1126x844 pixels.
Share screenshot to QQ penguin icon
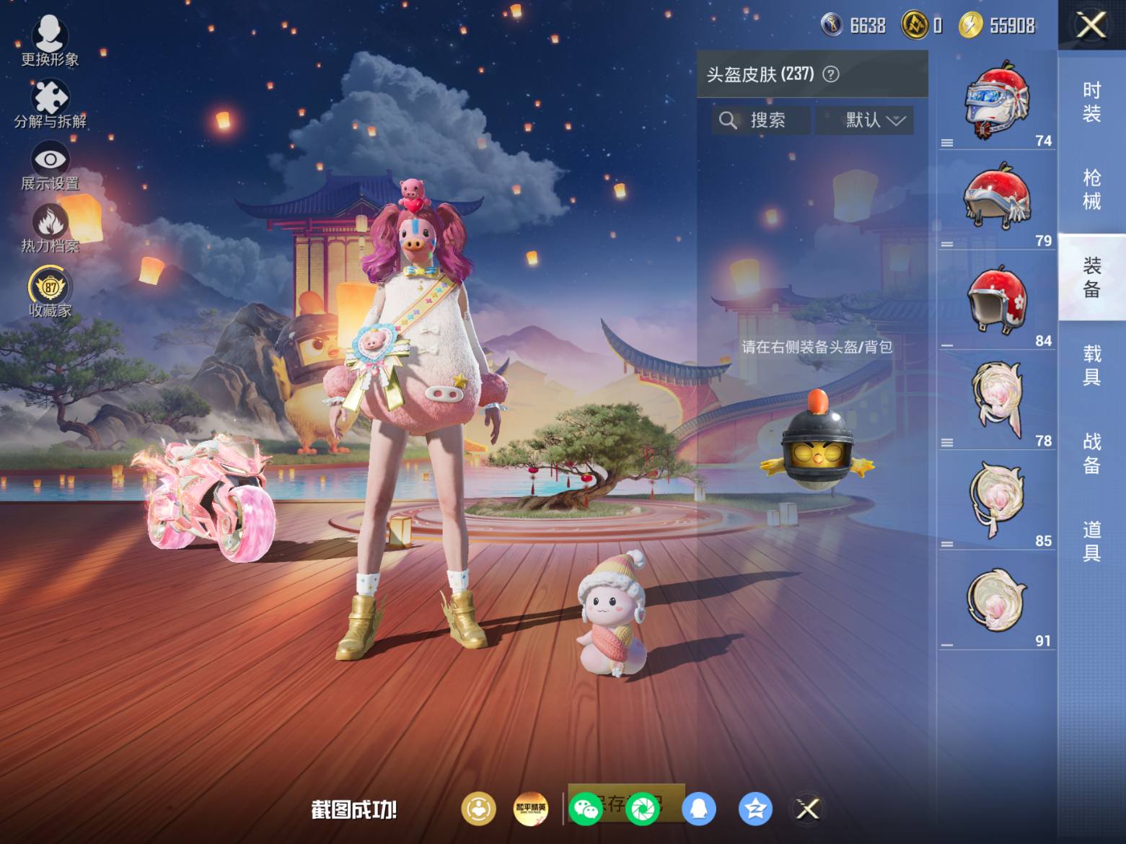698,809
